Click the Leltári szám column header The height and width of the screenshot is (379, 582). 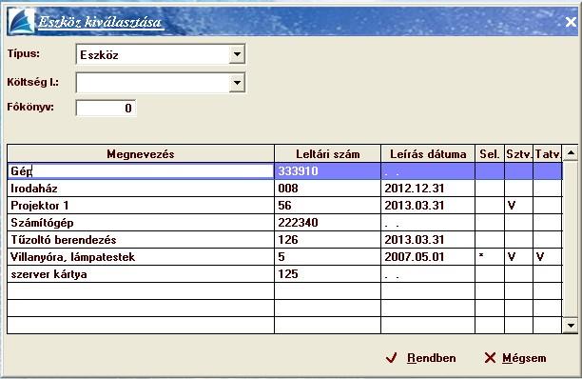pyautogui.click(x=328, y=154)
